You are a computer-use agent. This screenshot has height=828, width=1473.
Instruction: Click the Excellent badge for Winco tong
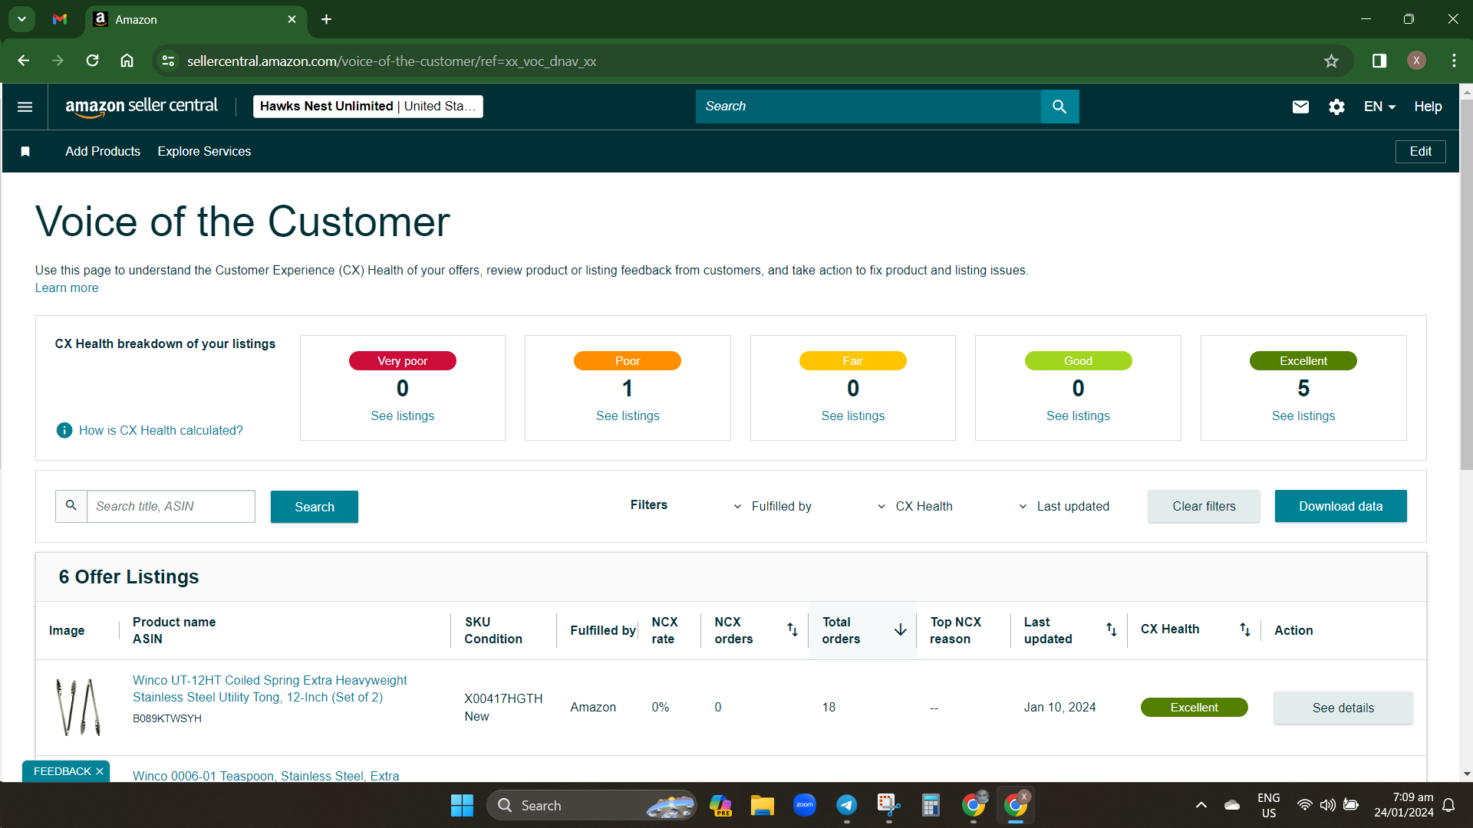(x=1194, y=708)
